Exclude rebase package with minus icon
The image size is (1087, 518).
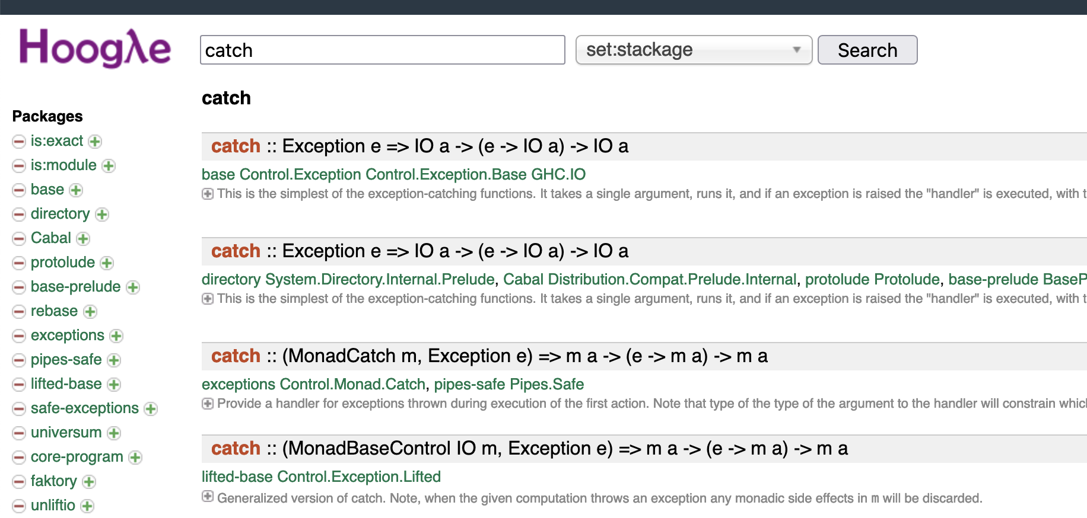pyautogui.click(x=19, y=312)
